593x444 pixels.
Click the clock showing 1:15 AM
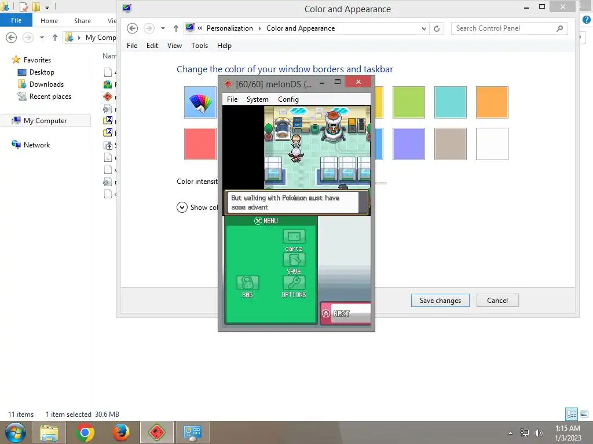(568, 428)
